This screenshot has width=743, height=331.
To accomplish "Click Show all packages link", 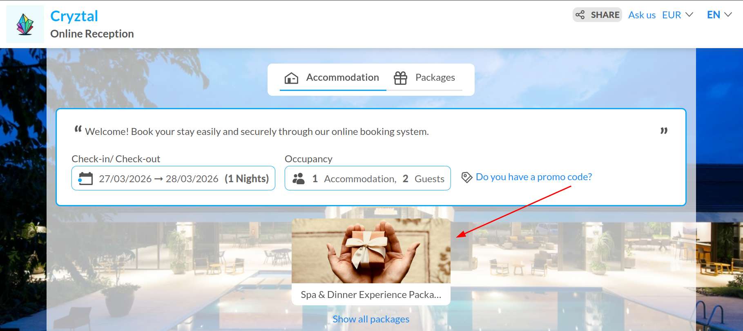I will (371, 319).
